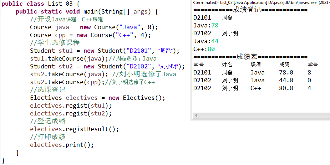Click the variable cpp in its Course declaration

[60, 35]
